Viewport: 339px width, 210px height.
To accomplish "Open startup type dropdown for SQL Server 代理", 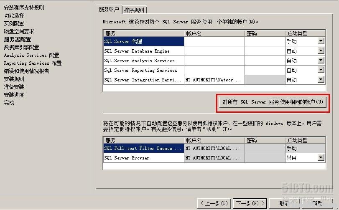I will 321,41.
